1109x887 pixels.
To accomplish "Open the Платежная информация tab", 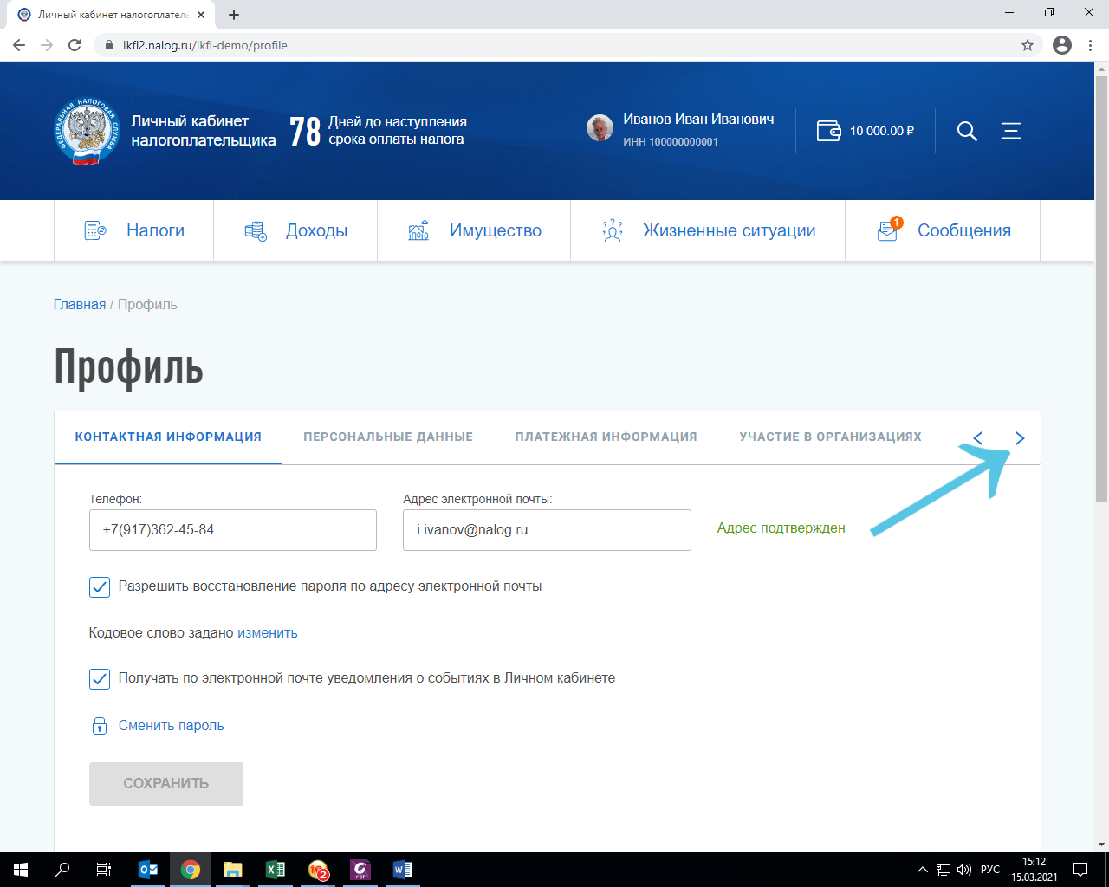I will [606, 437].
